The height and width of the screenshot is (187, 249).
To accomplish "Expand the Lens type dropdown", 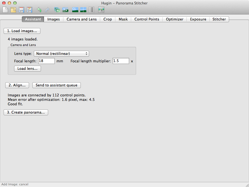I will click(x=61, y=53).
